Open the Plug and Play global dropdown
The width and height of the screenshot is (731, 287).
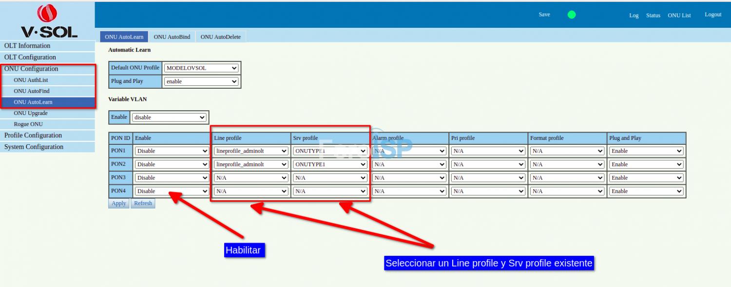point(201,81)
